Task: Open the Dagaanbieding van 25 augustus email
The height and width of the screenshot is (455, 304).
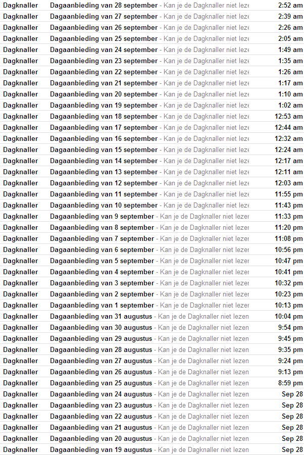Action: (x=152, y=383)
